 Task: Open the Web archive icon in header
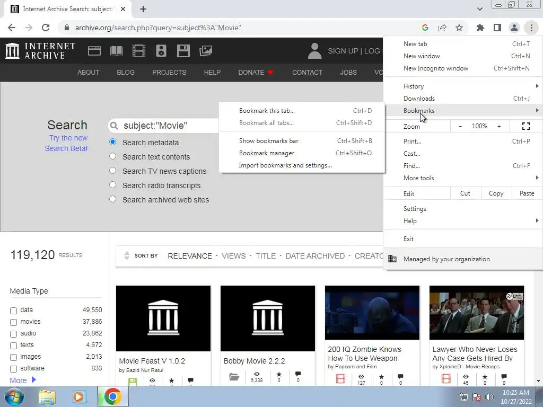94,51
